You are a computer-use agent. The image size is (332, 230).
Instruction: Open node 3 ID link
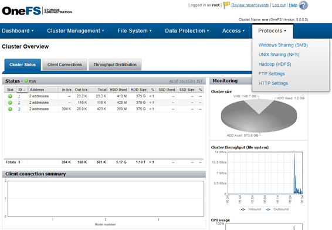click(x=19, y=109)
